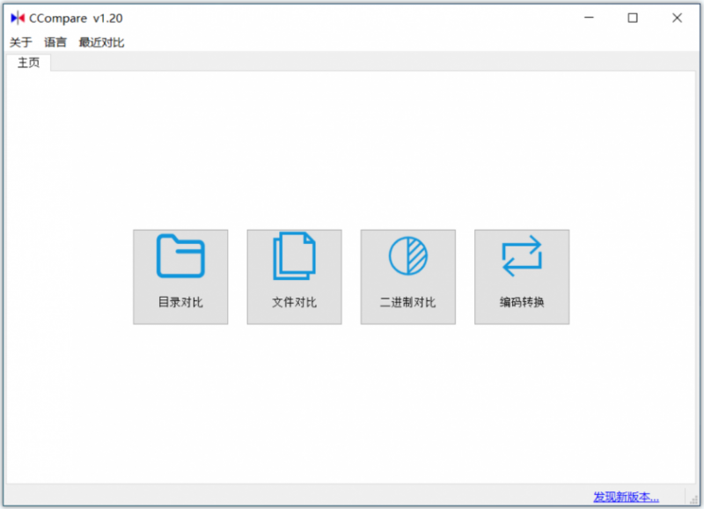Open the 编码转换 encoding conversion tool
Image resolution: width=704 pixels, height=509 pixels.
click(x=522, y=277)
